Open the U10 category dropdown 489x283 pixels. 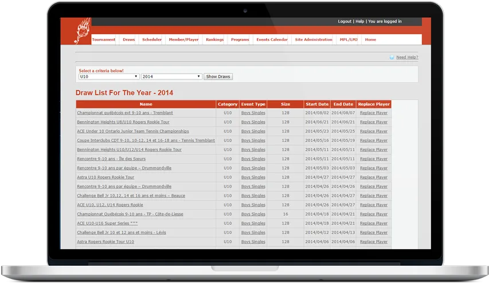pyautogui.click(x=109, y=77)
